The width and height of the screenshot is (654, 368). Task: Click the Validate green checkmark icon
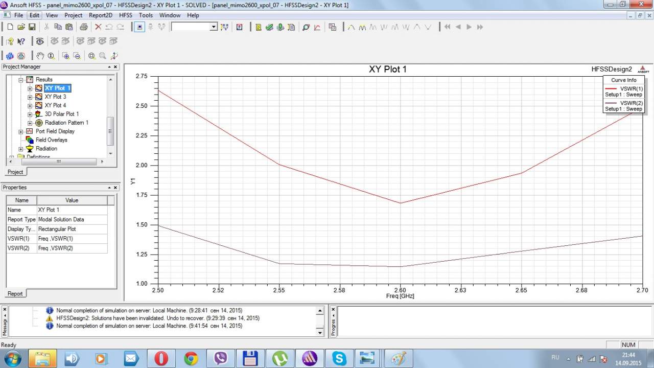(x=269, y=27)
